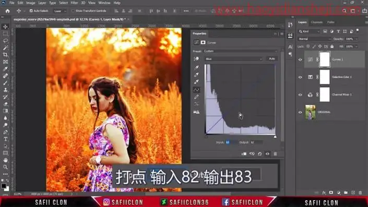
Task: Select the Lasso tool
Action: (x=5, y=41)
